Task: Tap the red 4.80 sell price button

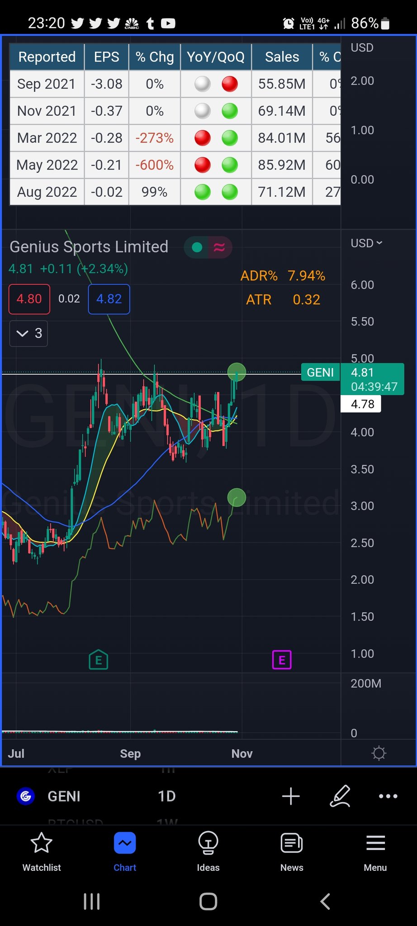Action: [29, 299]
